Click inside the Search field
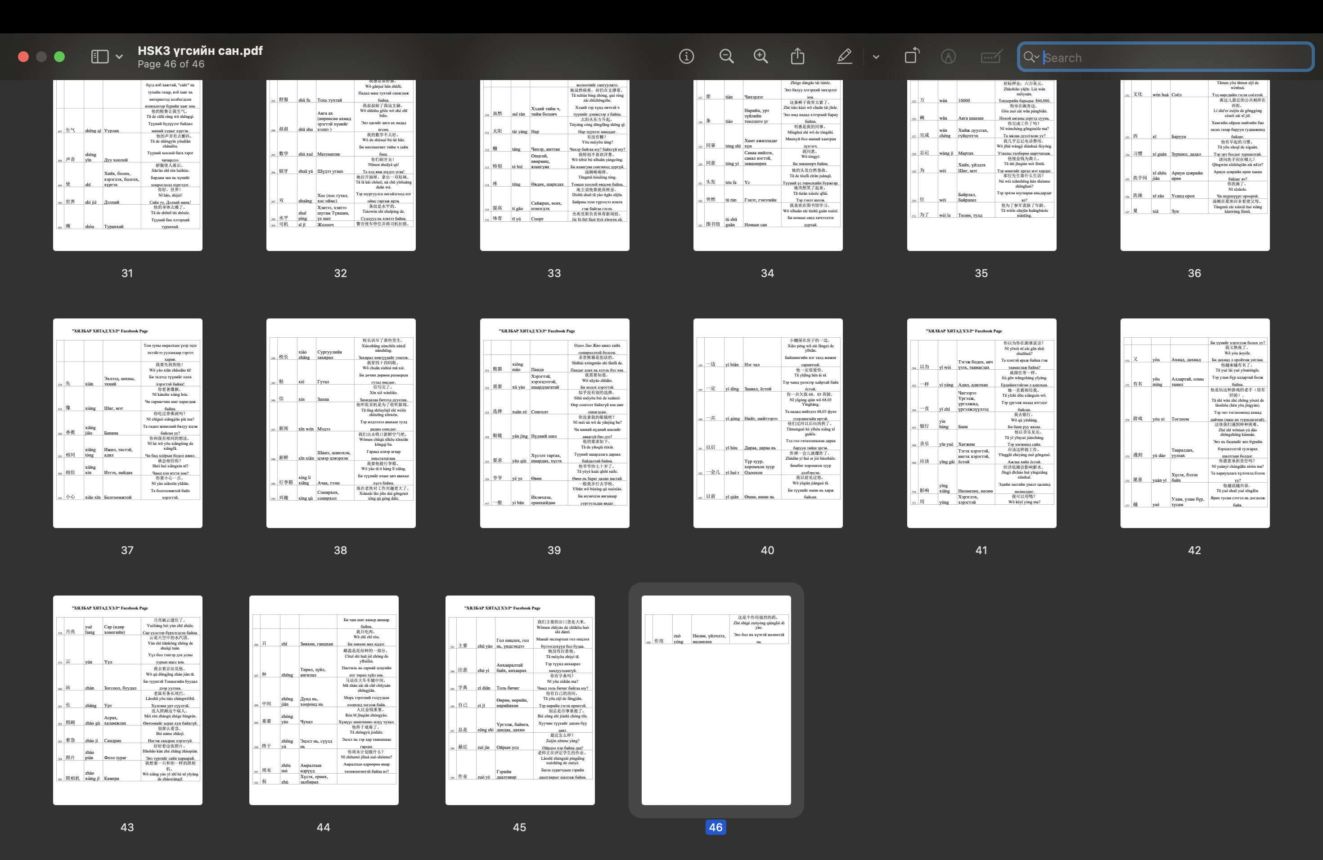Image resolution: width=1323 pixels, height=860 pixels. (x=1173, y=57)
